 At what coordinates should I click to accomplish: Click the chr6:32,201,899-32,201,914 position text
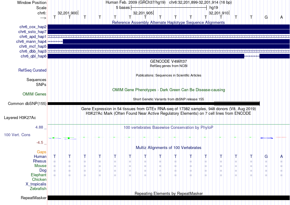200,2
